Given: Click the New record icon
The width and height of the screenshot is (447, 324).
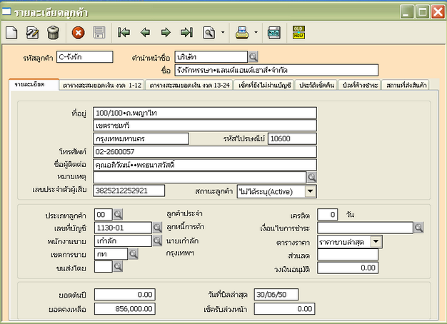Looking at the screenshot, I should (x=11, y=32).
